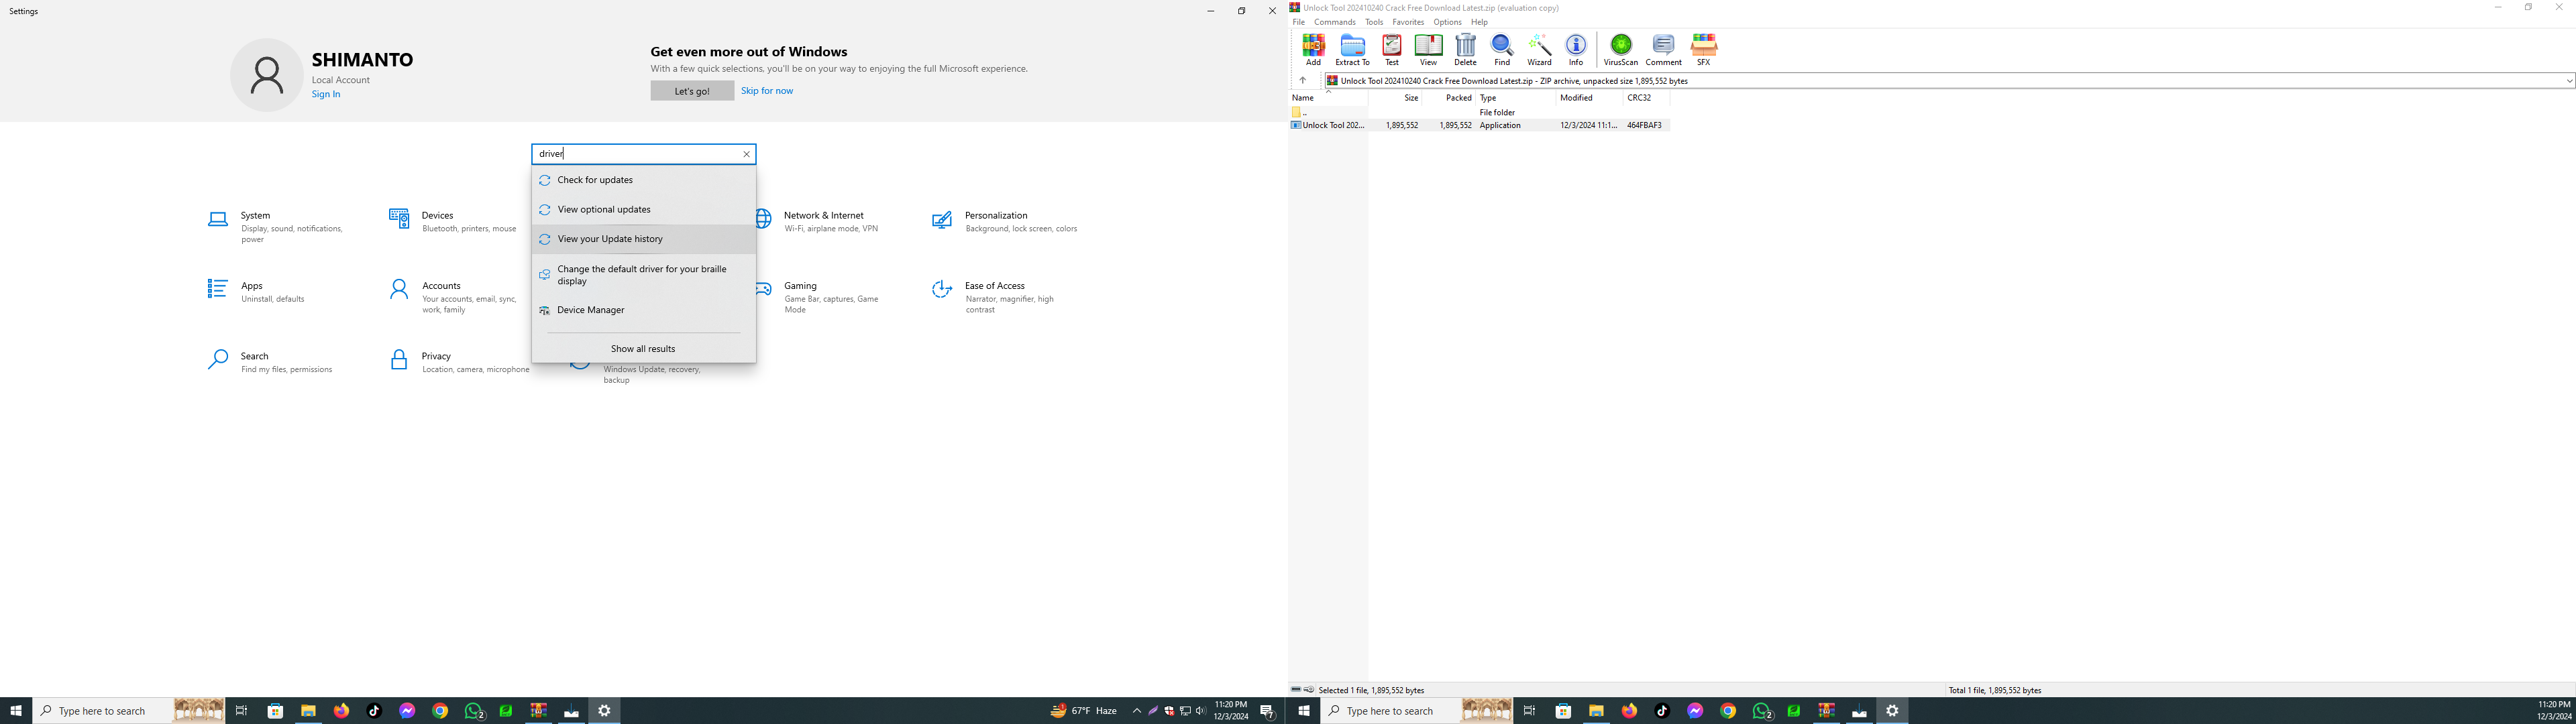Click the Skip for now link

766,91
